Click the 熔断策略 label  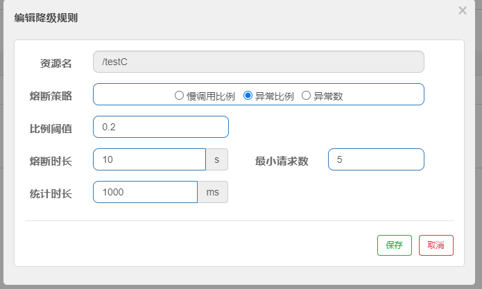51,96
